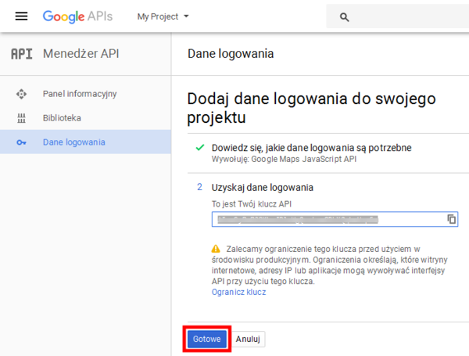Click 'Wywołuję: Google Maps JavaScript API' text
Viewport: 469px width, 356px height.
tap(284, 159)
